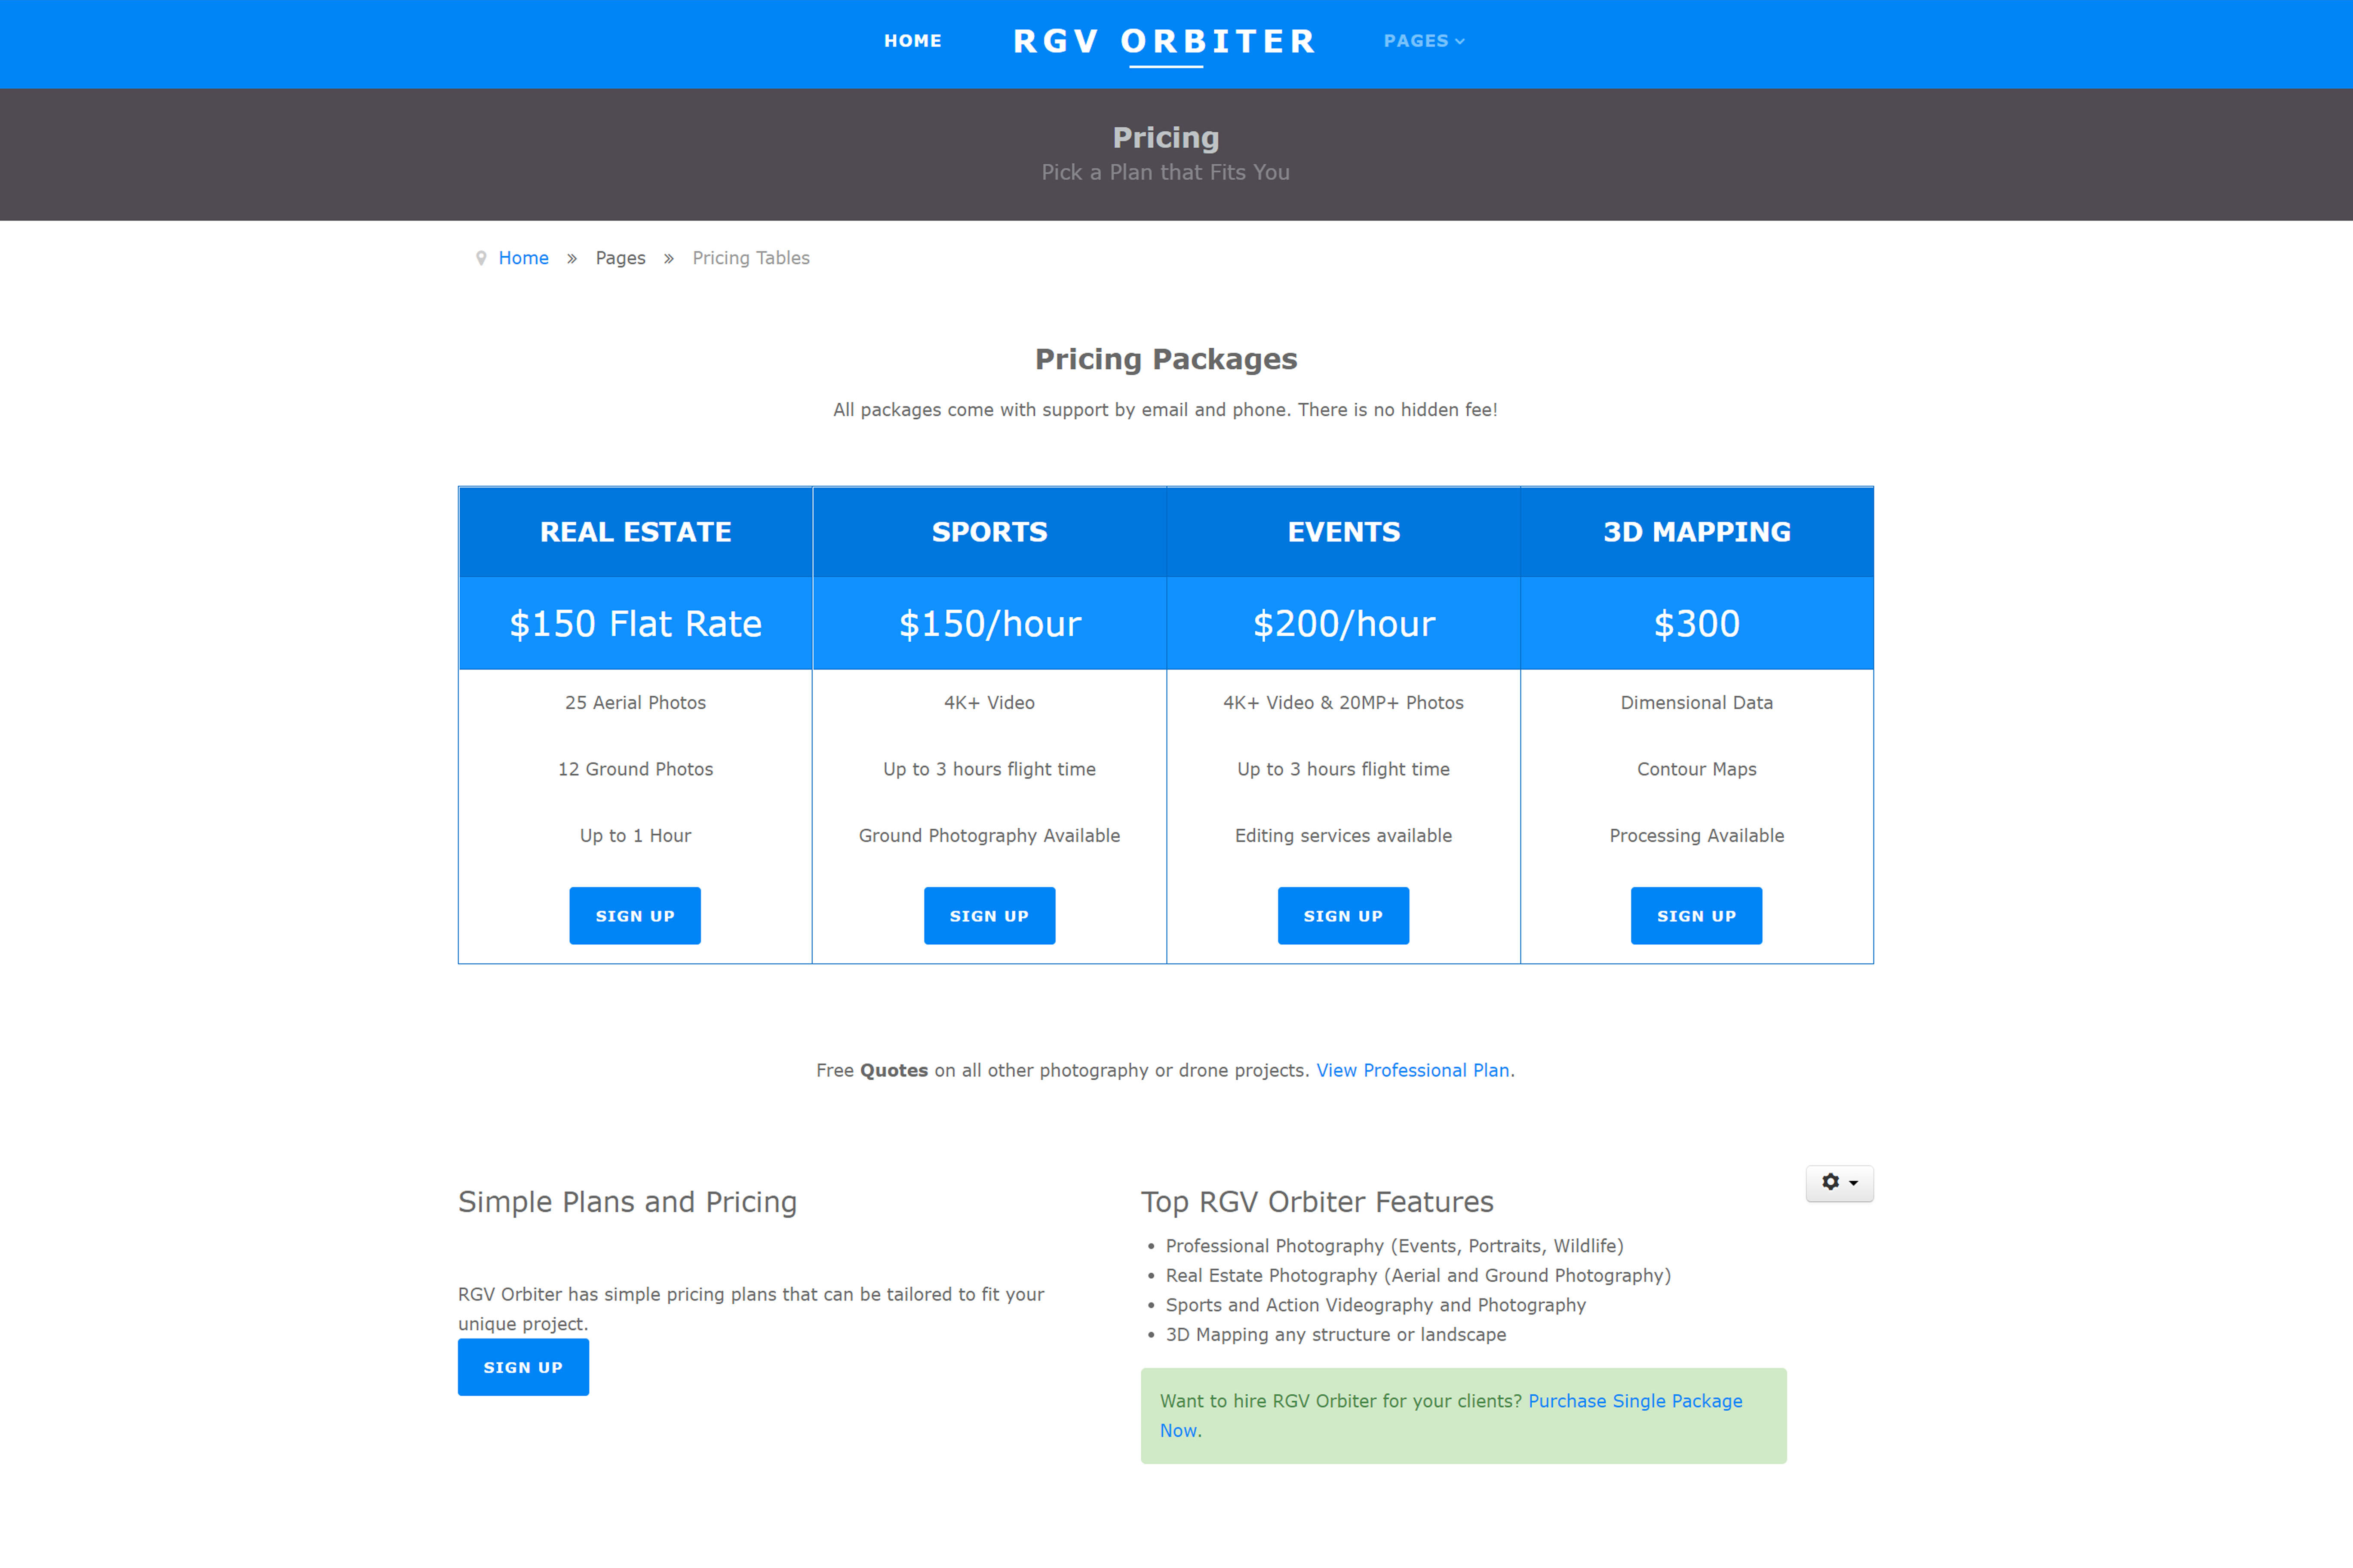This screenshot has width=2353, height=1568.
Task: Click SIGN UP under Simple Plans and Pricing
Action: (x=523, y=1367)
